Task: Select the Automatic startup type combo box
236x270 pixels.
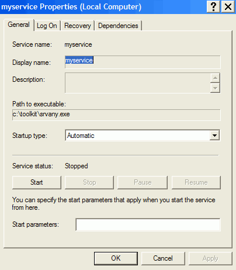Action: (x=143, y=136)
